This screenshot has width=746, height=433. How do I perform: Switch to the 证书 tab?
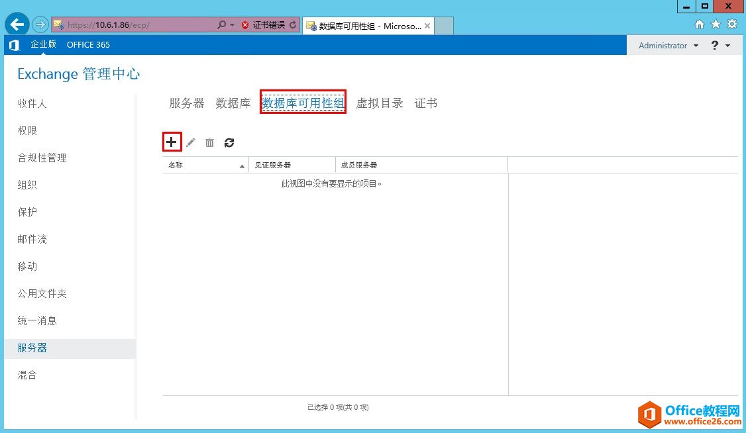426,103
